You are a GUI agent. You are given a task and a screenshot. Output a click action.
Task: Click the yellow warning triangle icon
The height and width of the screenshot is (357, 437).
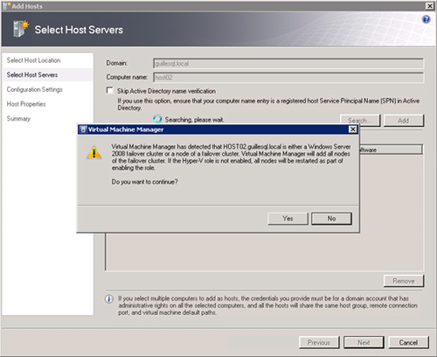[x=94, y=153]
